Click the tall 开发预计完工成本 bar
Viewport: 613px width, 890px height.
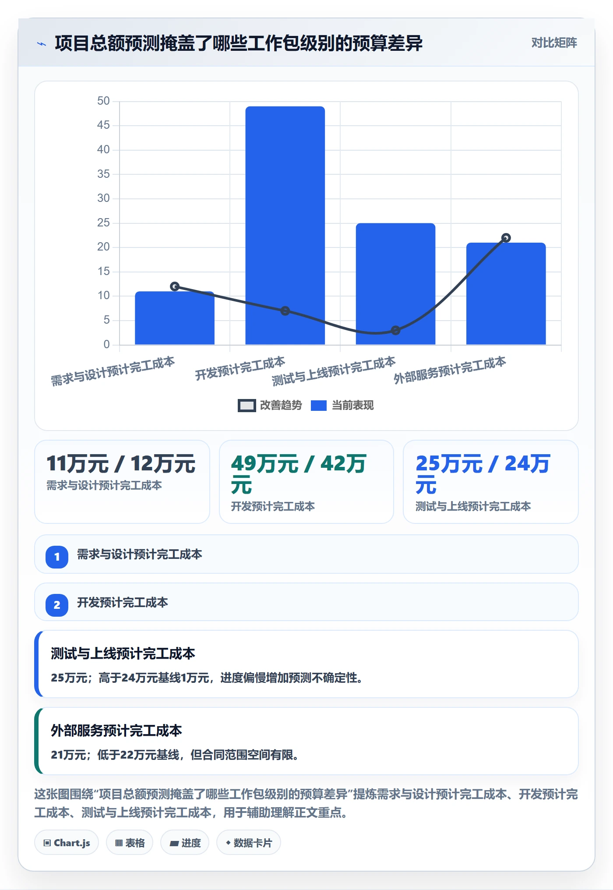pos(285,225)
